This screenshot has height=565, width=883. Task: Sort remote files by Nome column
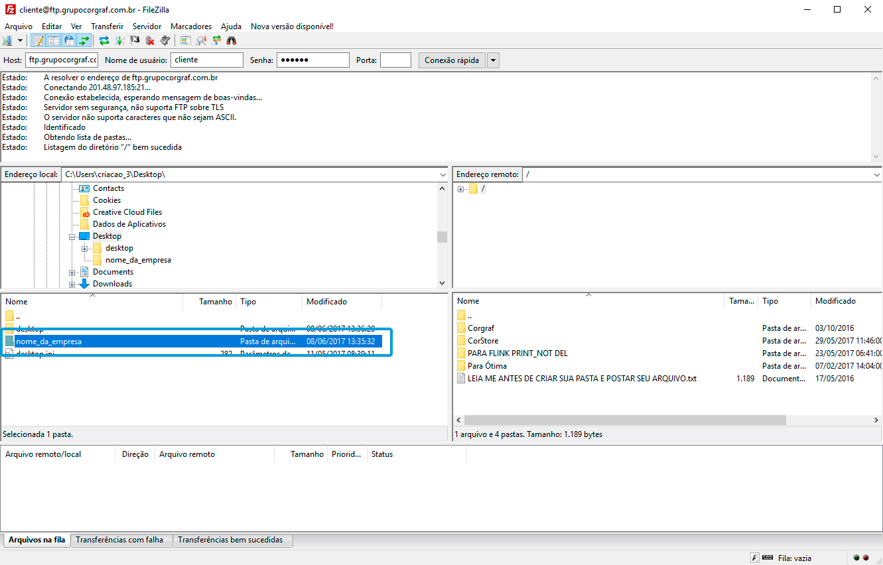coord(589,301)
